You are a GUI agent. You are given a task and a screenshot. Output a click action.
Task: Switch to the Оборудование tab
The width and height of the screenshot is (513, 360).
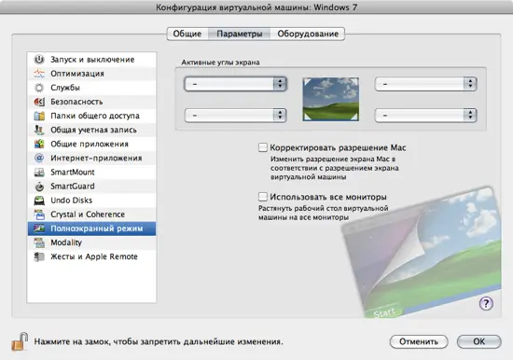click(308, 34)
